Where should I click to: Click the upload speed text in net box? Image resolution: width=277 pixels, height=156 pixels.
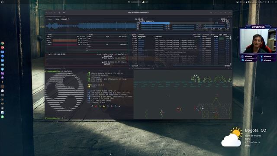(115, 62)
